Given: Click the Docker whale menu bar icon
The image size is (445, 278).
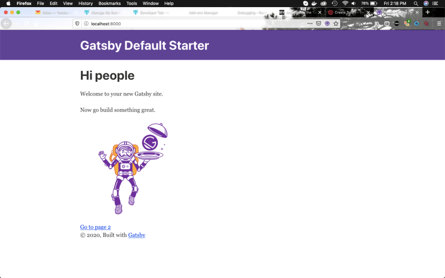Looking at the screenshot, I should point(314,4).
